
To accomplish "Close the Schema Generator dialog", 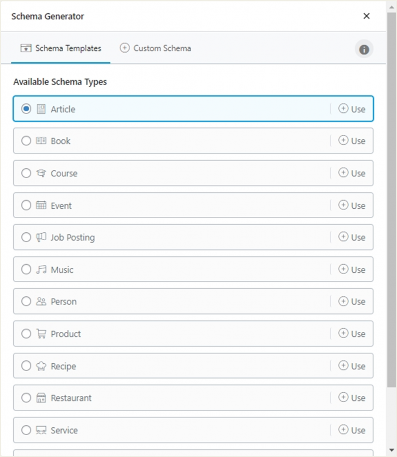I will (367, 16).
